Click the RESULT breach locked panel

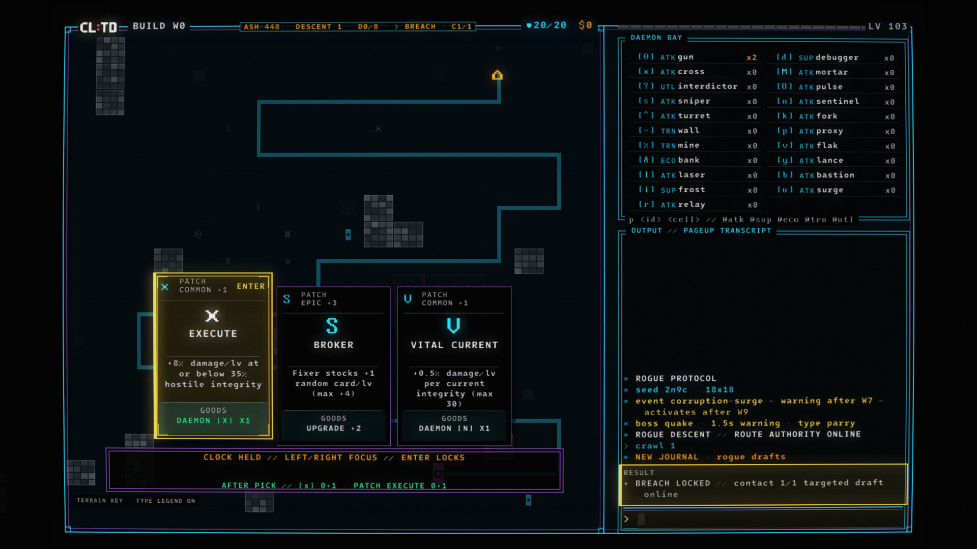click(763, 484)
